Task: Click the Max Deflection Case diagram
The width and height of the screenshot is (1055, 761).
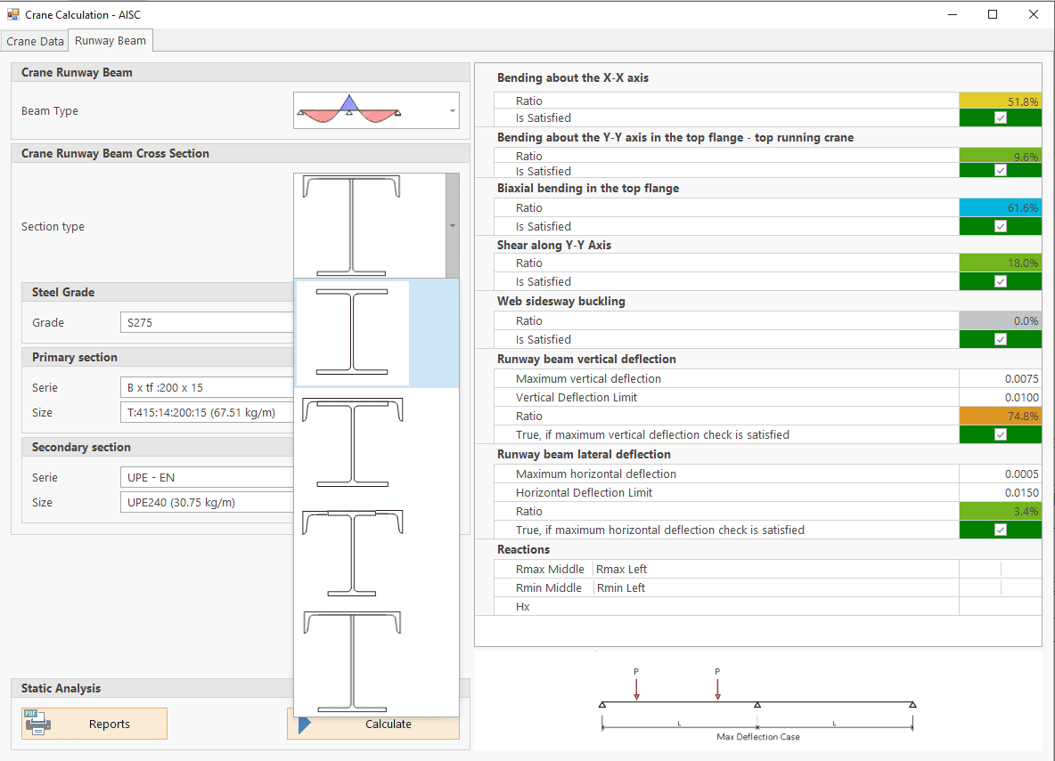Action: click(x=757, y=703)
